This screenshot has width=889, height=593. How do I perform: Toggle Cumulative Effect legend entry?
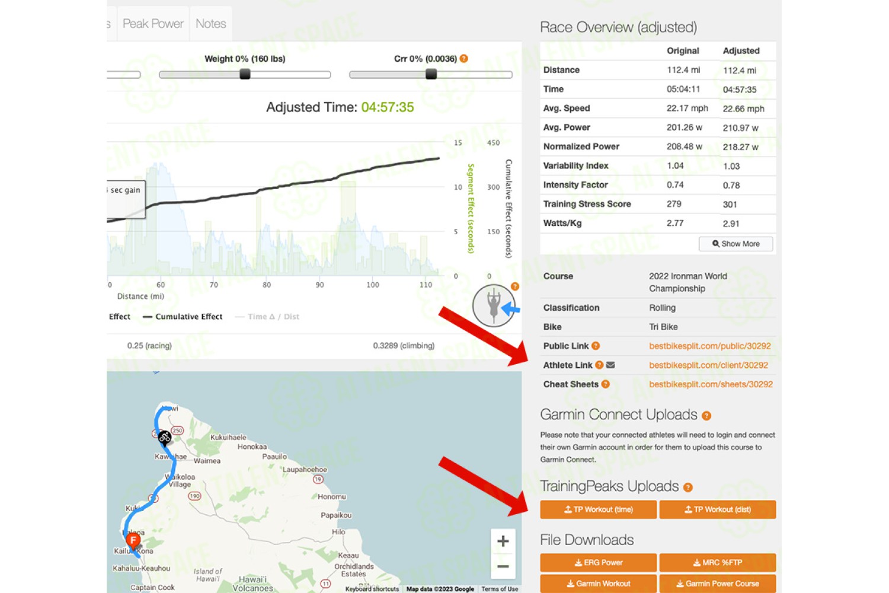pyautogui.click(x=183, y=317)
